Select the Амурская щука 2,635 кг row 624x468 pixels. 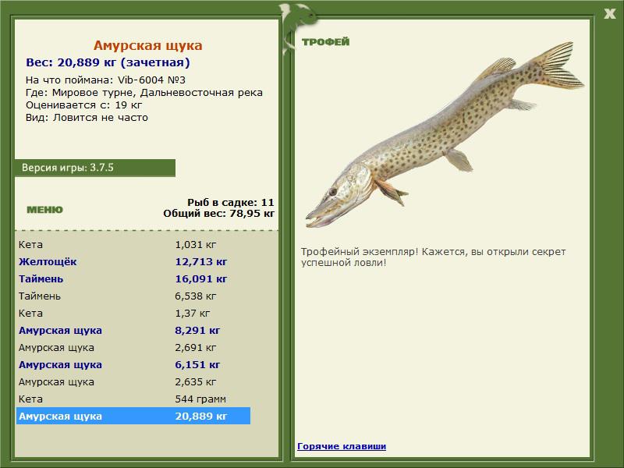tap(133, 381)
